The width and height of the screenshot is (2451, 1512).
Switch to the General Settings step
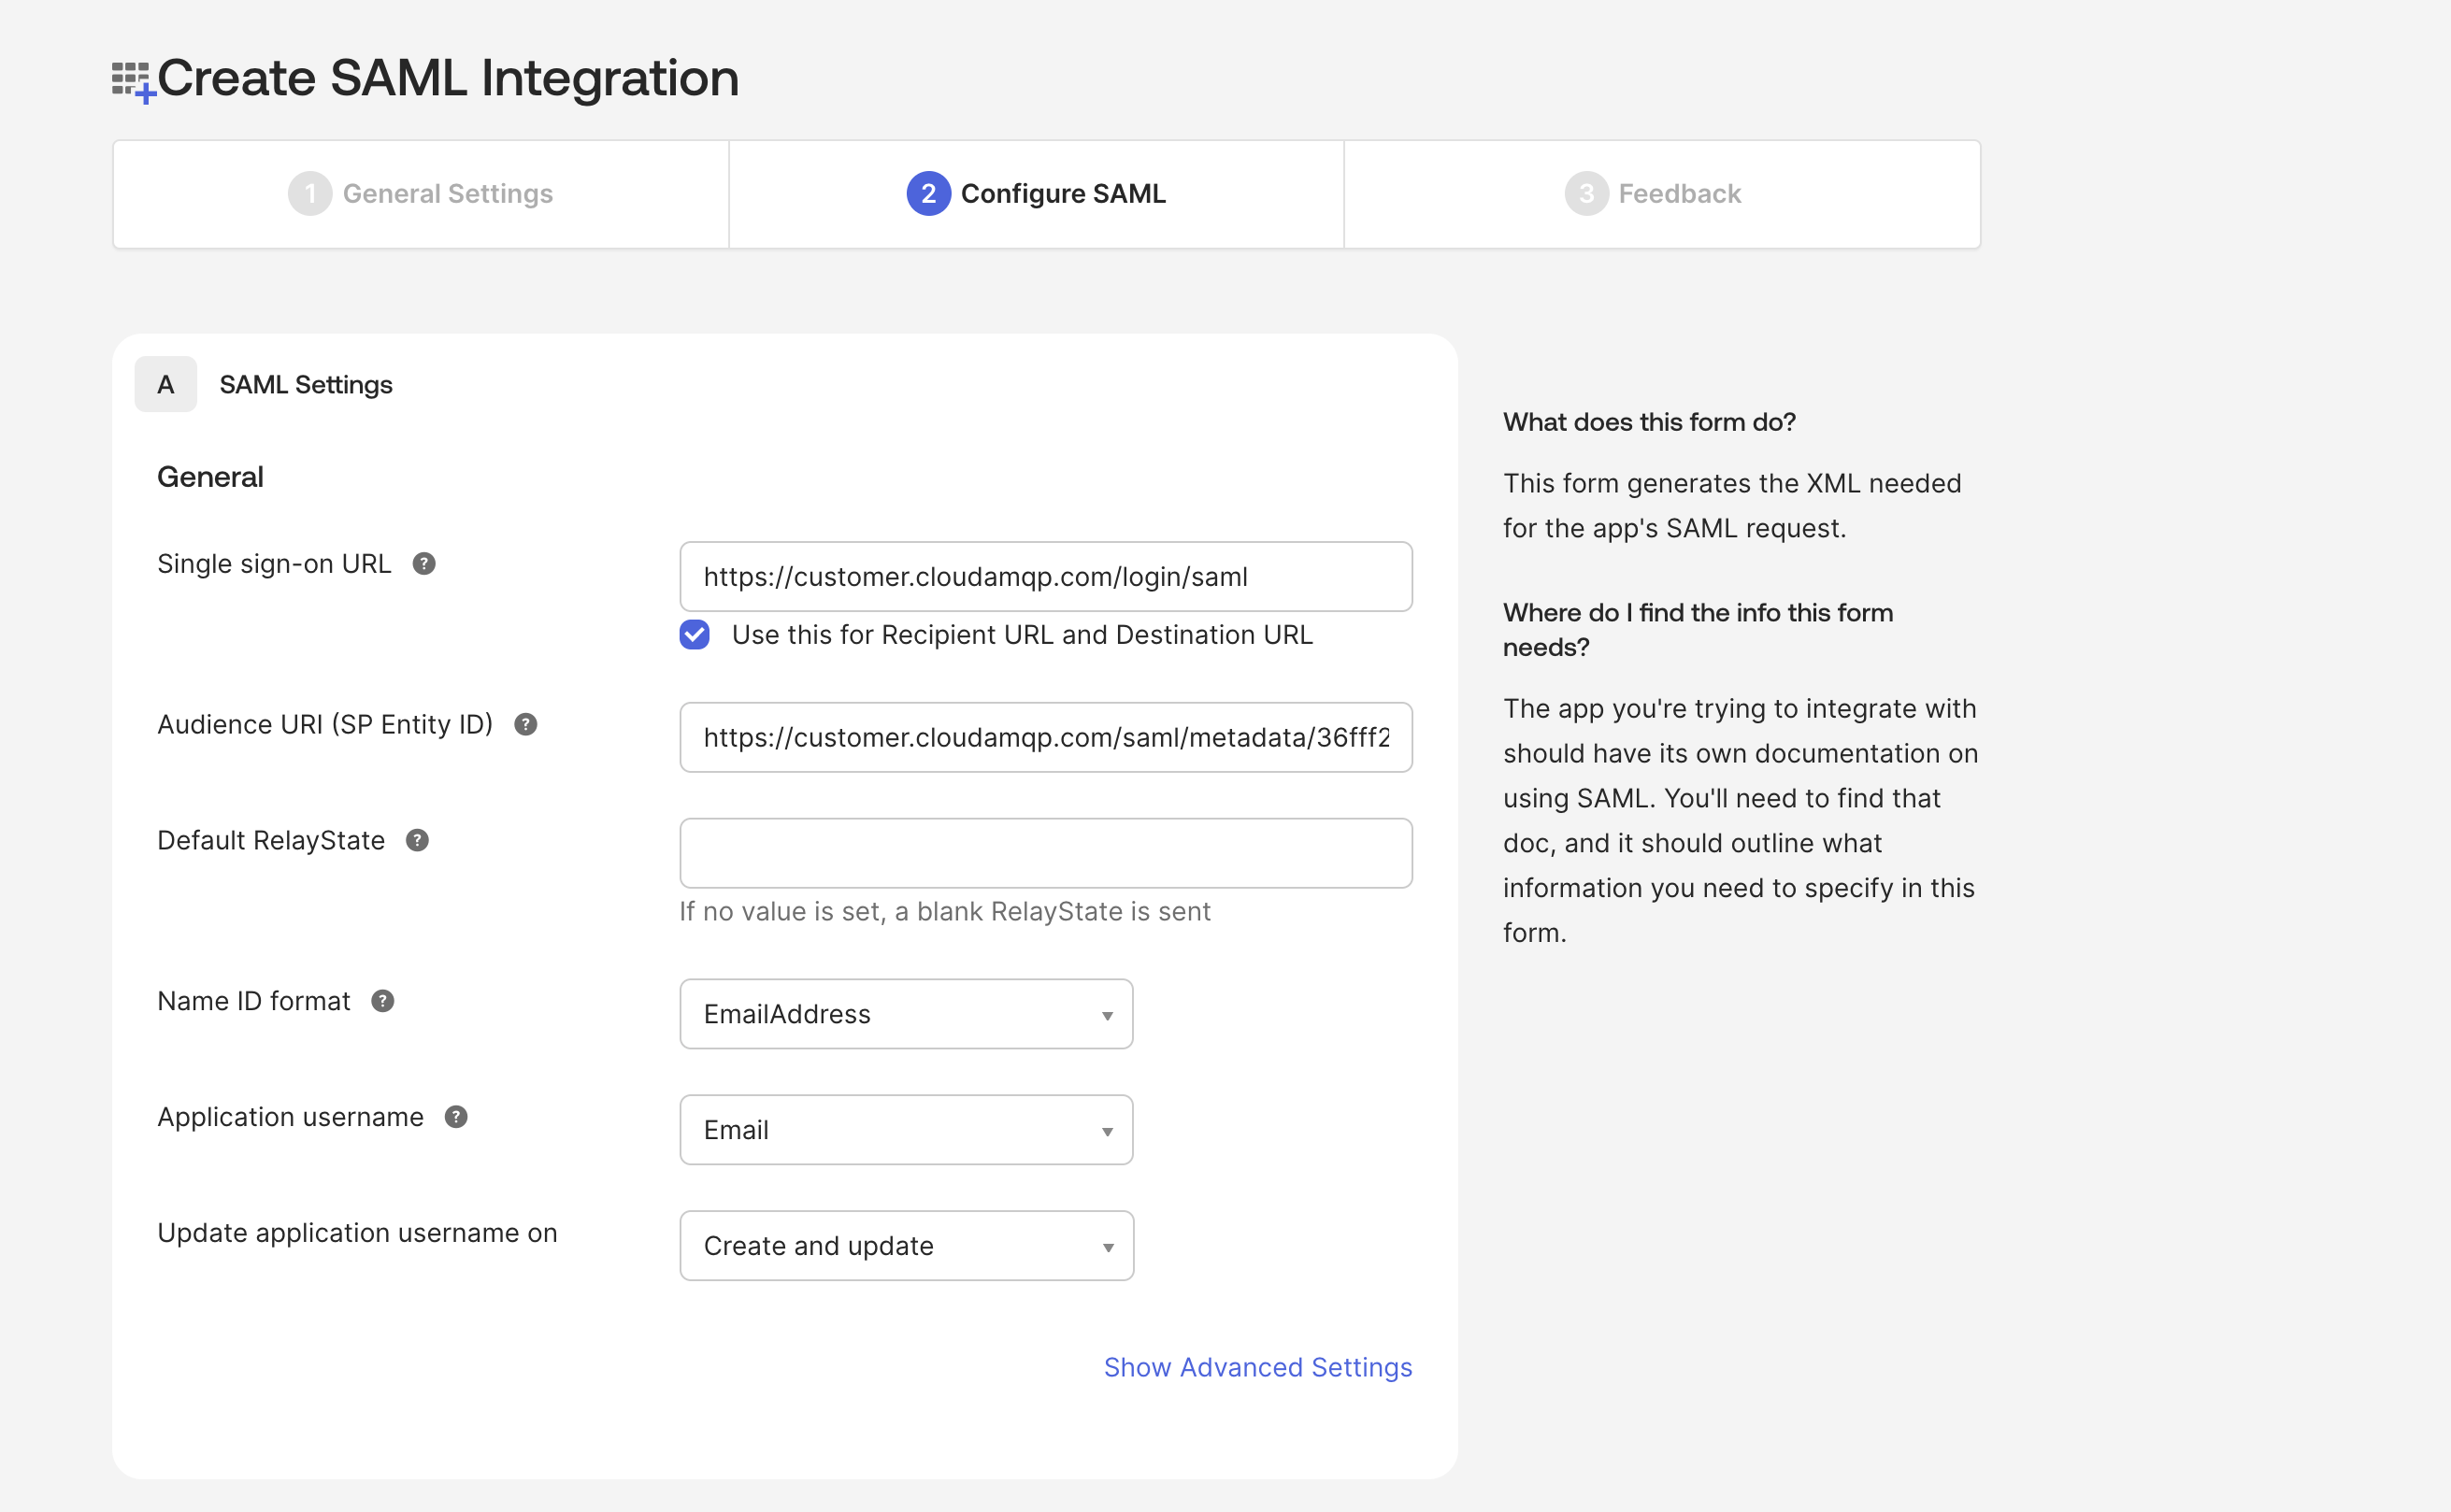pos(420,193)
